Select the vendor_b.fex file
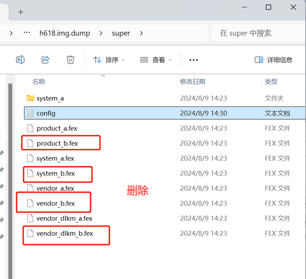 pyautogui.click(x=56, y=204)
